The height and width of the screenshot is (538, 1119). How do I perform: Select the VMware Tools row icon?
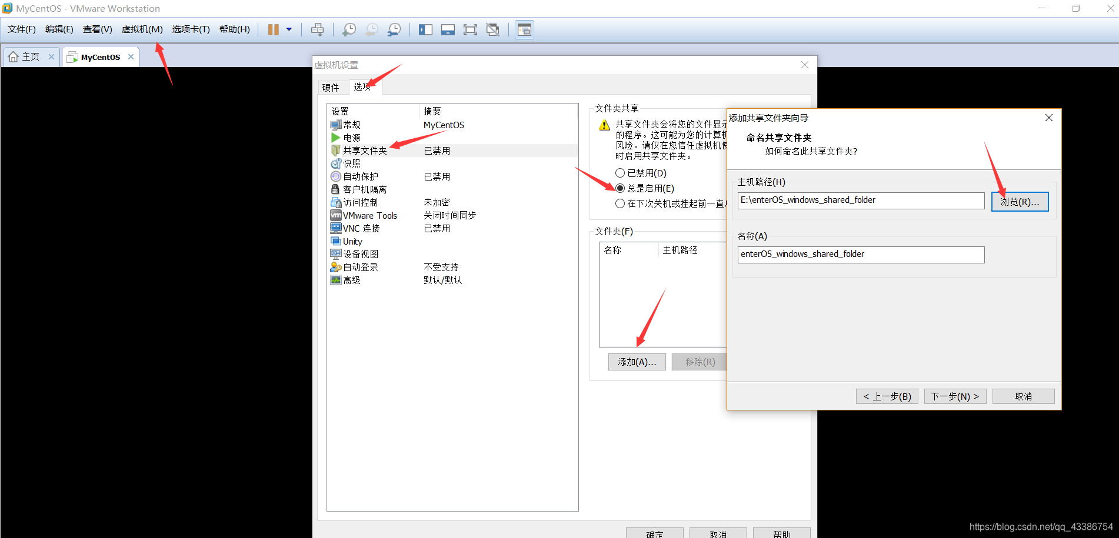click(x=336, y=215)
